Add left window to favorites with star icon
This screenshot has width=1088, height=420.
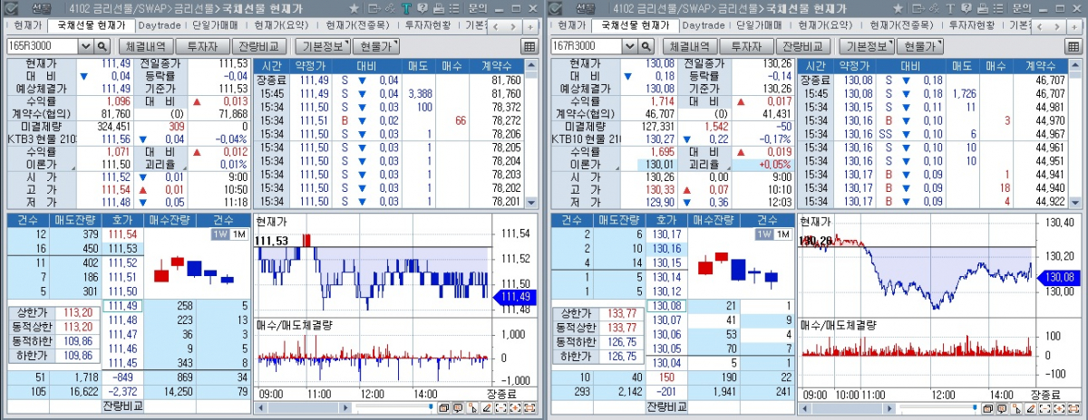(354, 8)
